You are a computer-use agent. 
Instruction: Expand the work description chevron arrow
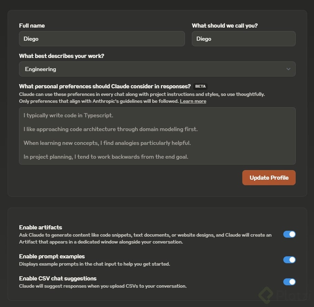pyautogui.click(x=288, y=69)
